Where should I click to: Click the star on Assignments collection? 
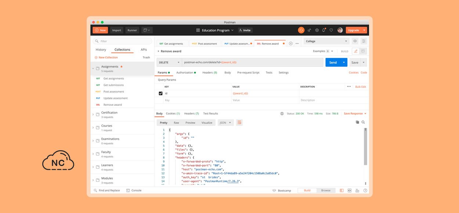pyautogui.click(x=122, y=66)
